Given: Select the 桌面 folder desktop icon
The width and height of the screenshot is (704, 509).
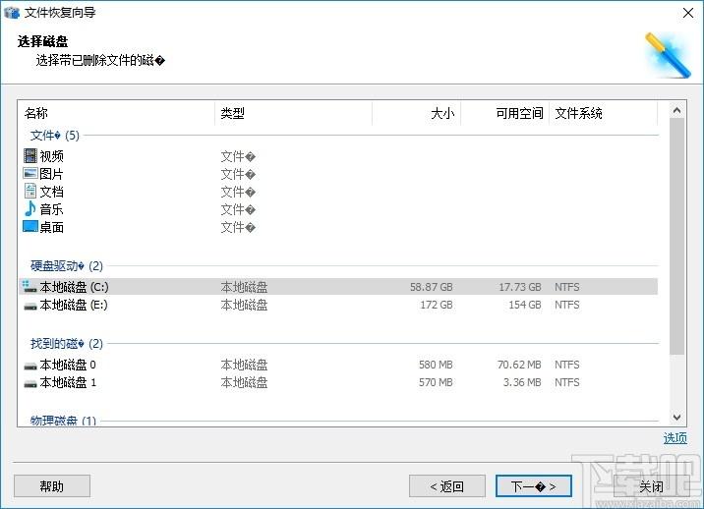Looking at the screenshot, I should [x=30, y=226].
